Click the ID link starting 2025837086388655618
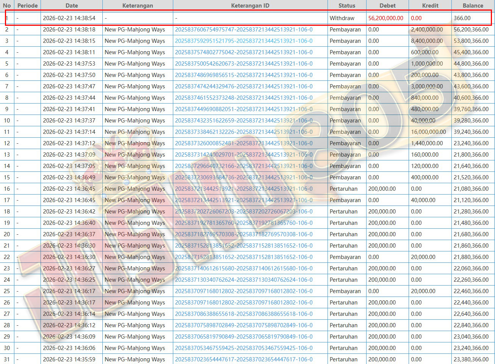The height and width of the screenshot is (364, 495). pos(244,314)
